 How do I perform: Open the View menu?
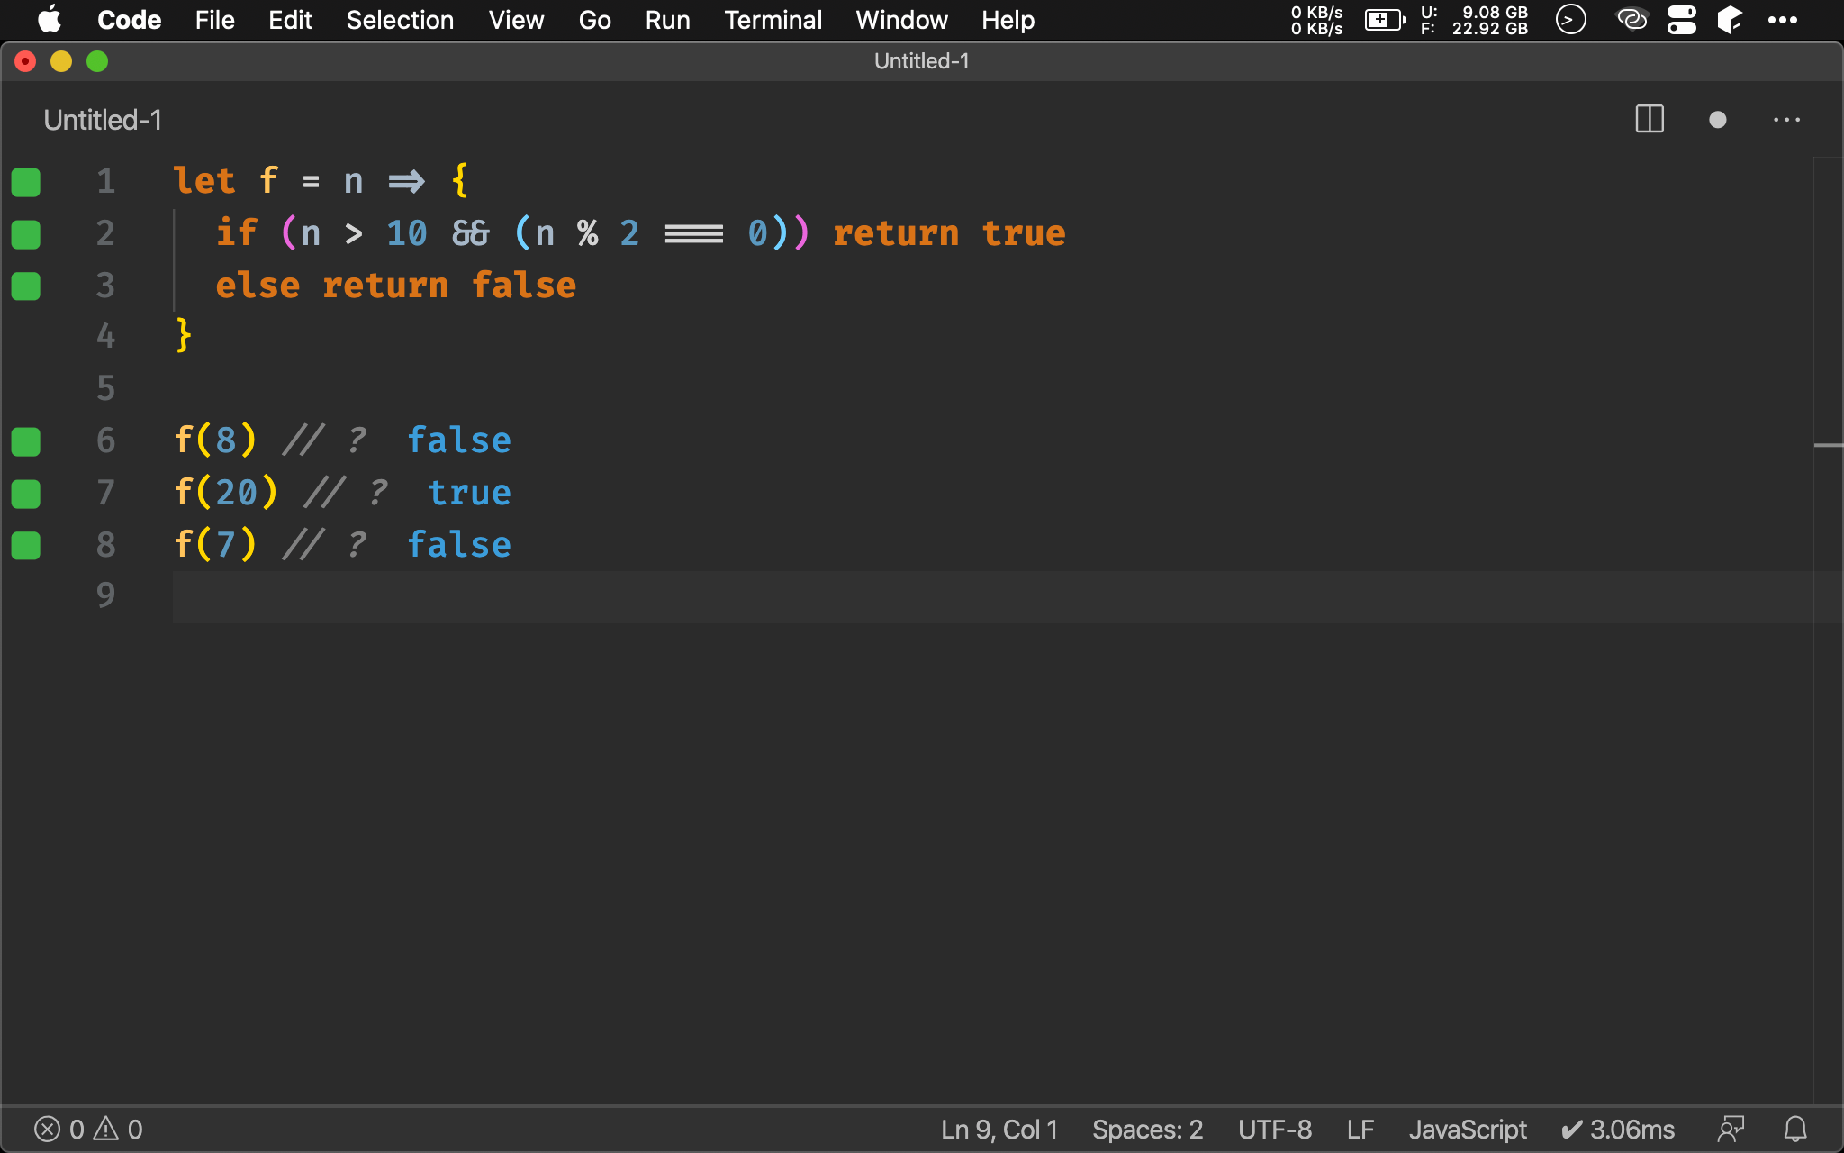[x=516, y=20]
